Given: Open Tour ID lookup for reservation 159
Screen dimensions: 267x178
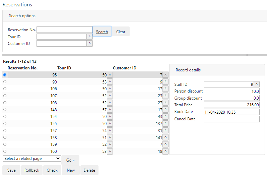Looking at the screenshot, I should tap(110, 144).
